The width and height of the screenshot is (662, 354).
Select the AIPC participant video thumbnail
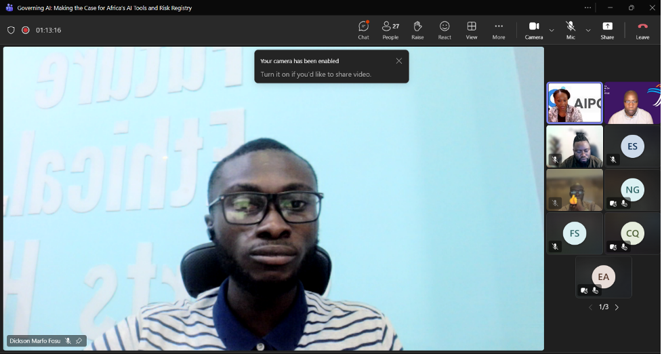click(x=574, y=103)
